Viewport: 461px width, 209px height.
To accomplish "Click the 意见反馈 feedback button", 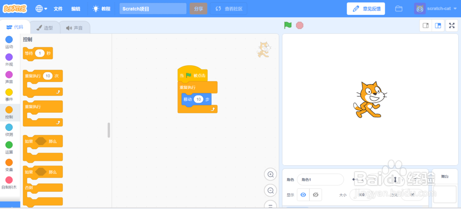I will coord(366,8).
